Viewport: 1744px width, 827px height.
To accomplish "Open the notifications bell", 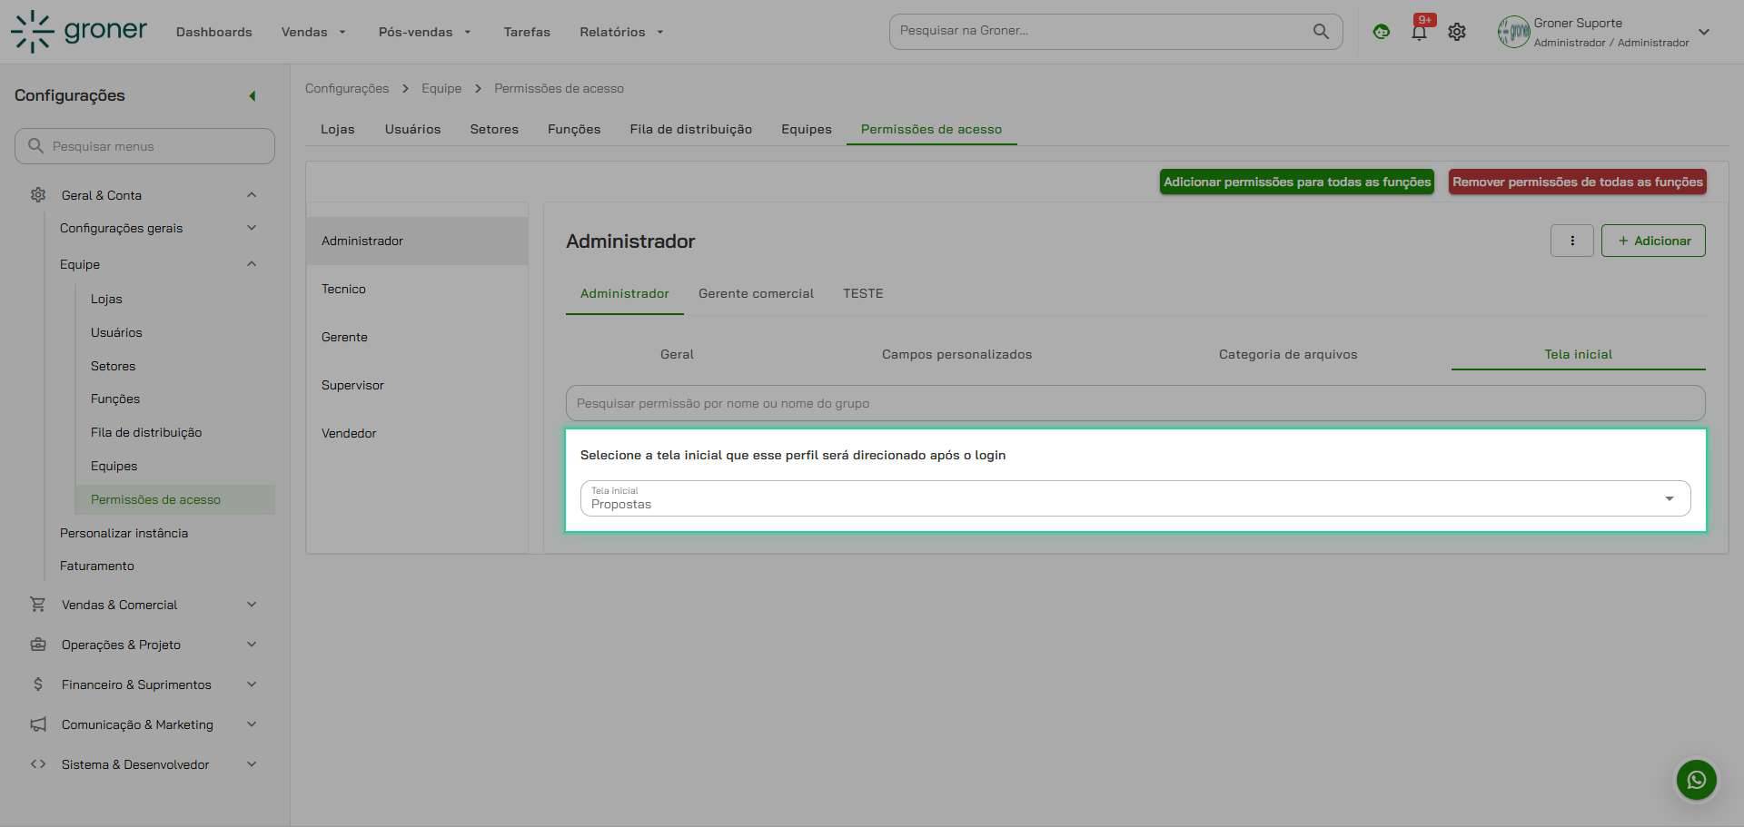I will click(x=1418, y=31).
